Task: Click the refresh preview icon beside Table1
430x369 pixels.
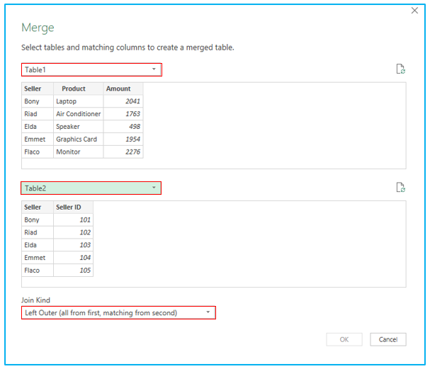Action: pos(401,69)
